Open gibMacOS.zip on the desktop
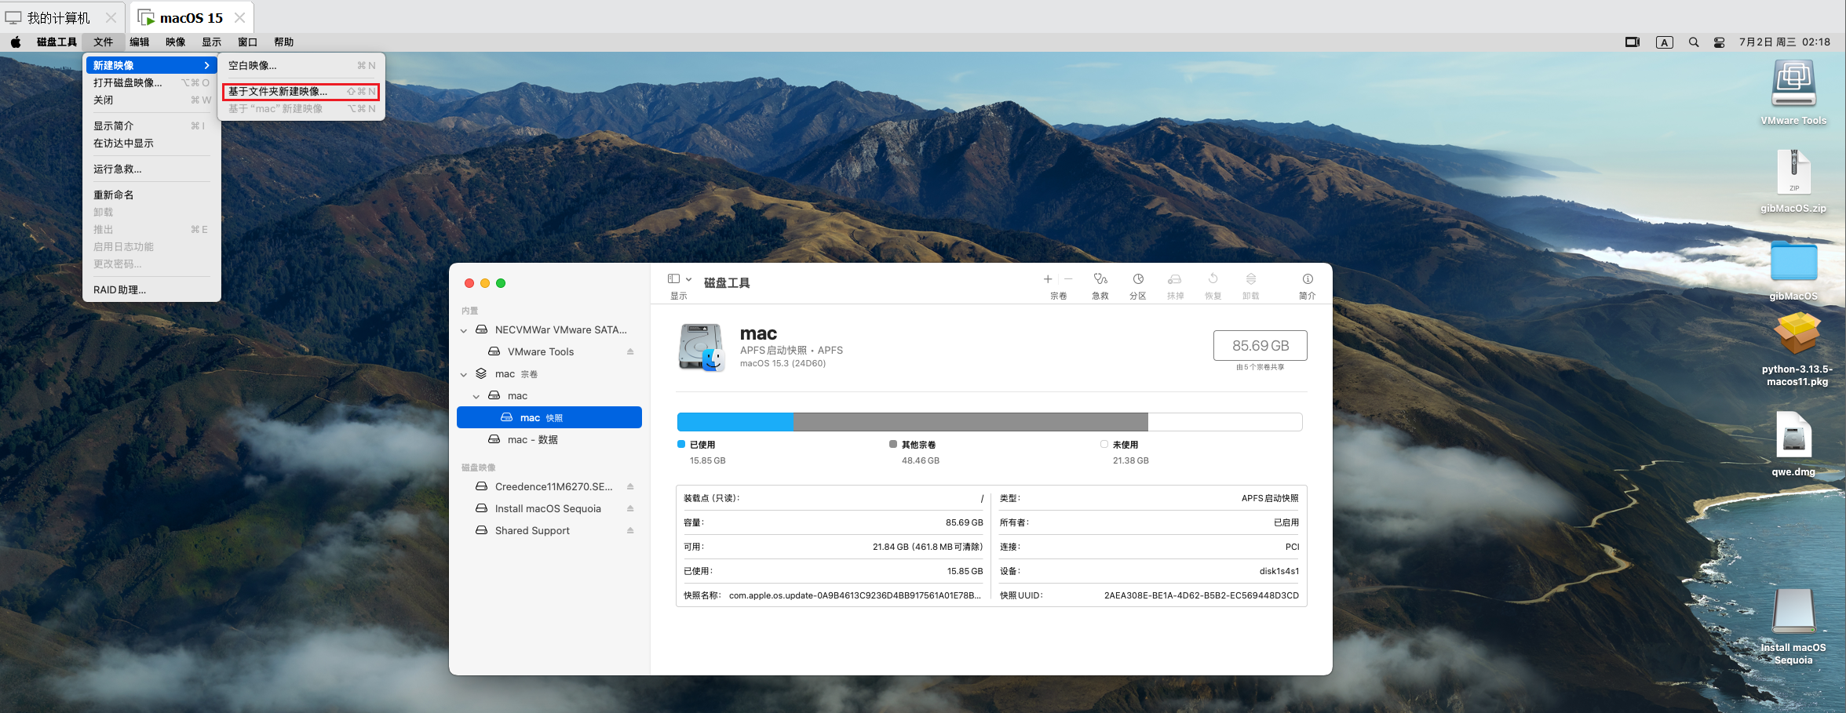This screenshot has height=713, width=1846. (x=1793, y=181)
